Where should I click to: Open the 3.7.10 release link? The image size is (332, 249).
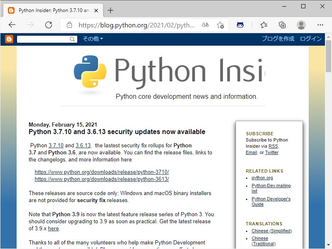click(56, 146)
